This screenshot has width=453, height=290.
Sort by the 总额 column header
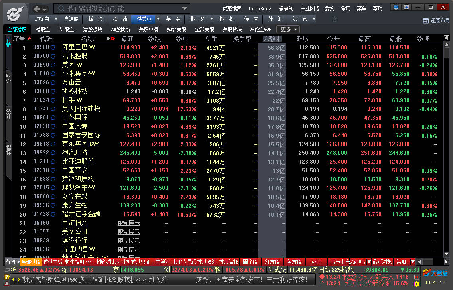pyautogui.click(x=271, y=38)
